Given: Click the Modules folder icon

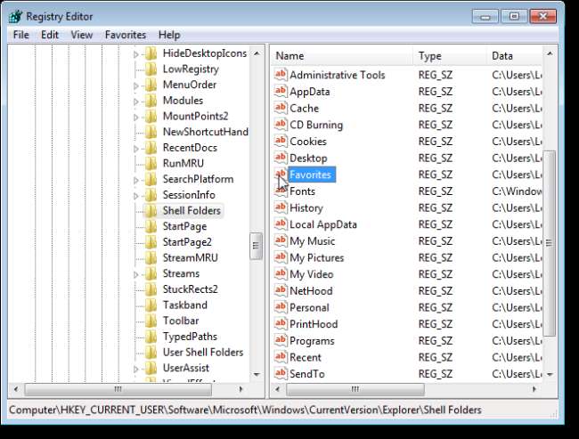Looking at the screenshot, I should [x=151, y=101].
